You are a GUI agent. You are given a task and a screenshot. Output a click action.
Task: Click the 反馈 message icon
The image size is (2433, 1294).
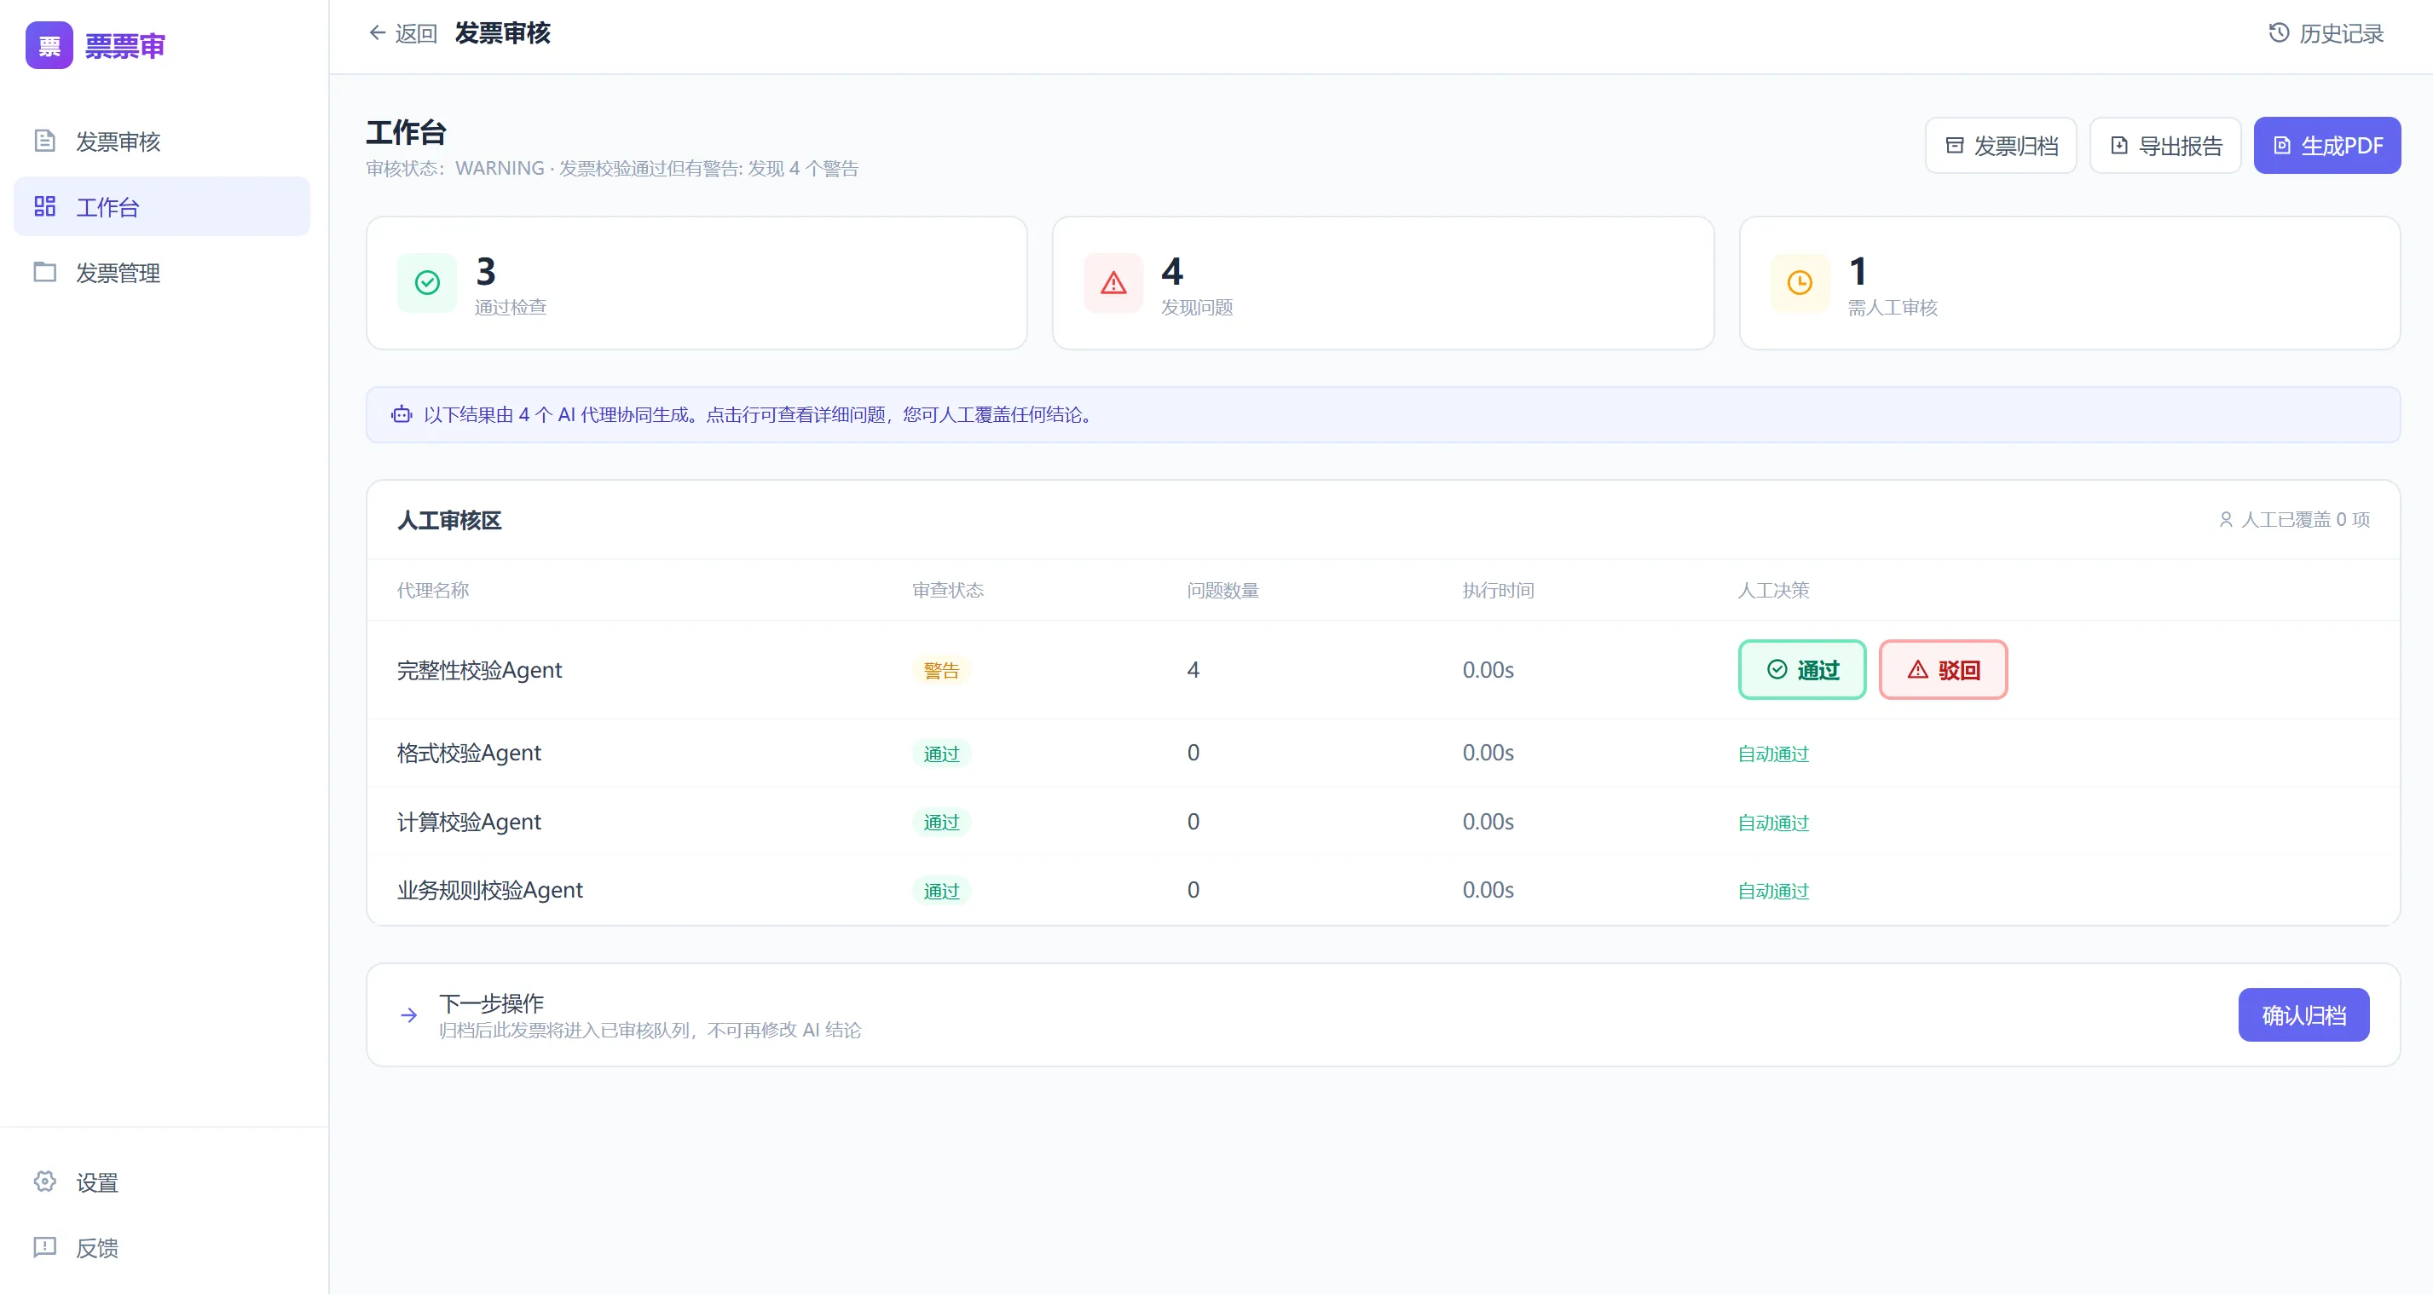44,1247
